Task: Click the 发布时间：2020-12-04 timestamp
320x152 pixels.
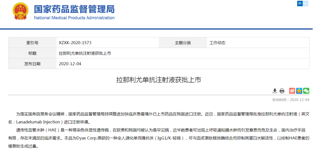Action: pyautogui.click(x=291, y=100)
